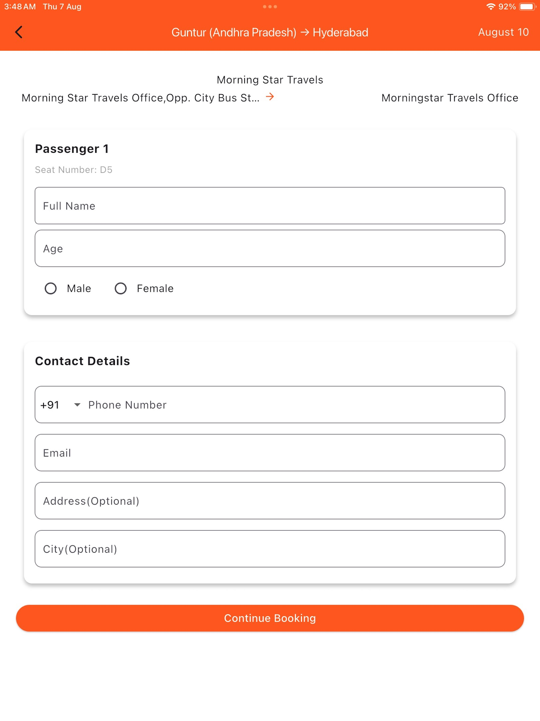Select the Male radio button
Viewport: 540px width, 721px height.
click(x=50, y=288)
